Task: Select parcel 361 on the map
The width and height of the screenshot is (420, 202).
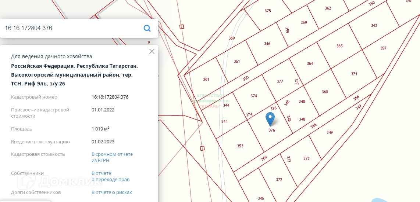Action: 206,79
